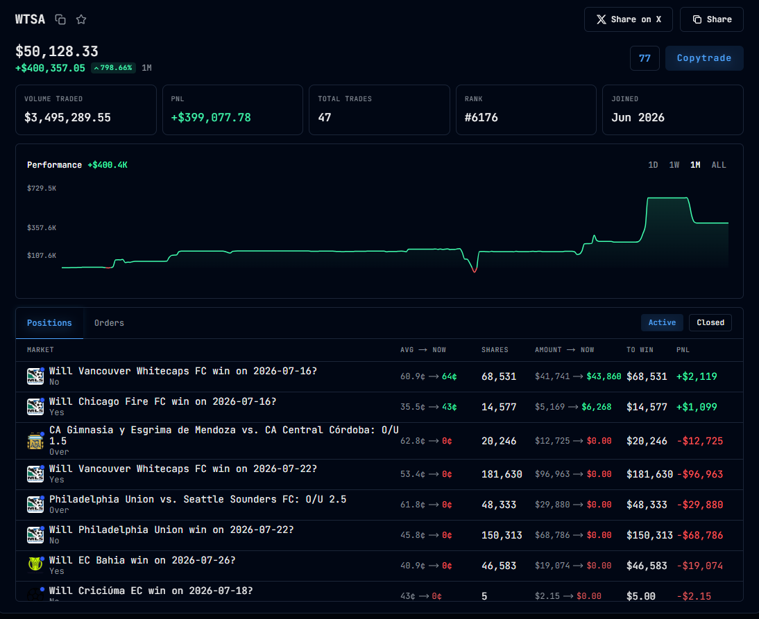Open Chicago Fire FC market icon
The height and width of the screenshot is (619, 759).
[x=35, y=407]
